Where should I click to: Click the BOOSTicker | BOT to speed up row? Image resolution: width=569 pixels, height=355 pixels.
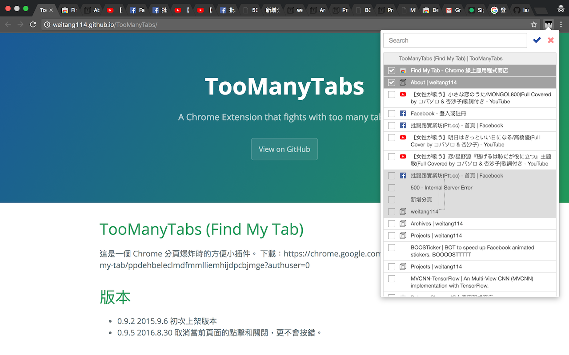click(x=470, y=251)
